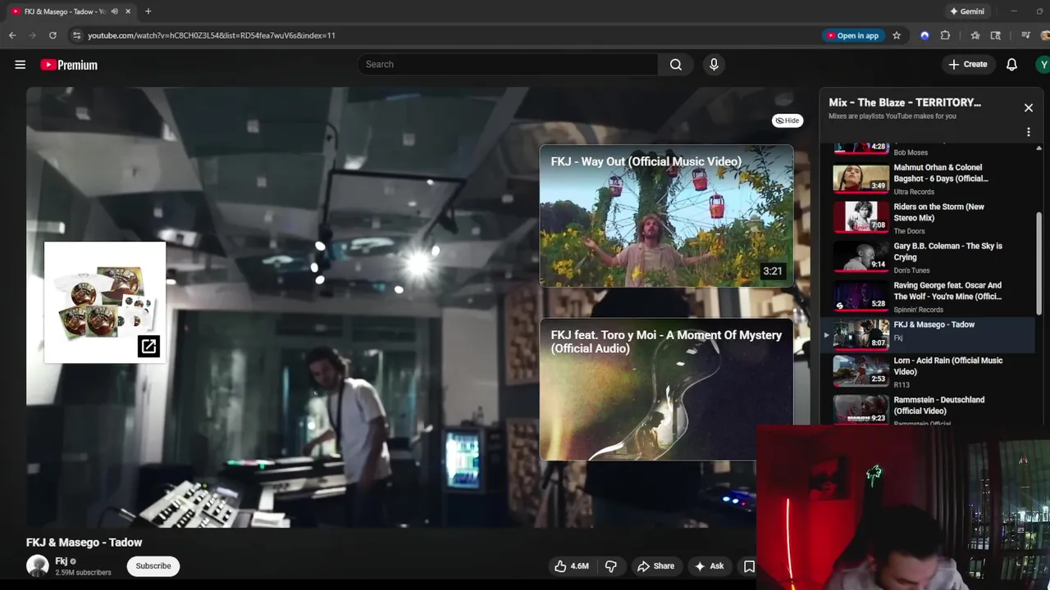
Task: Open the Gemini button
Action: [966, 11]
